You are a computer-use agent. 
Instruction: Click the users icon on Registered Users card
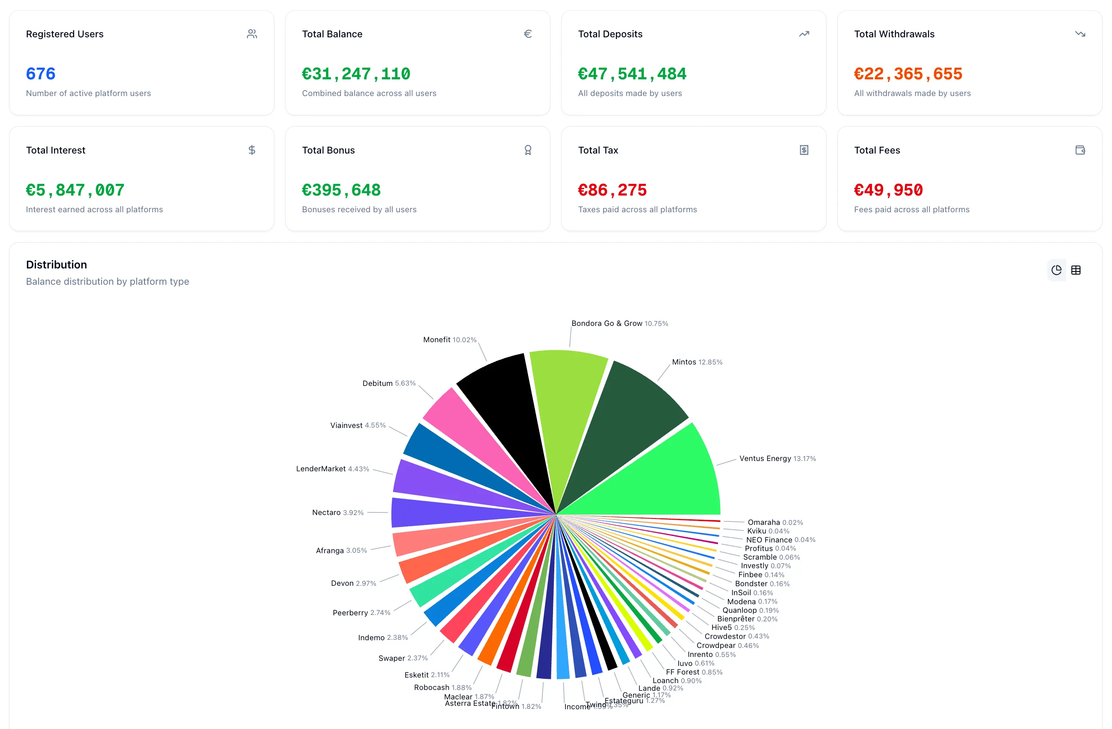[252, 33]
